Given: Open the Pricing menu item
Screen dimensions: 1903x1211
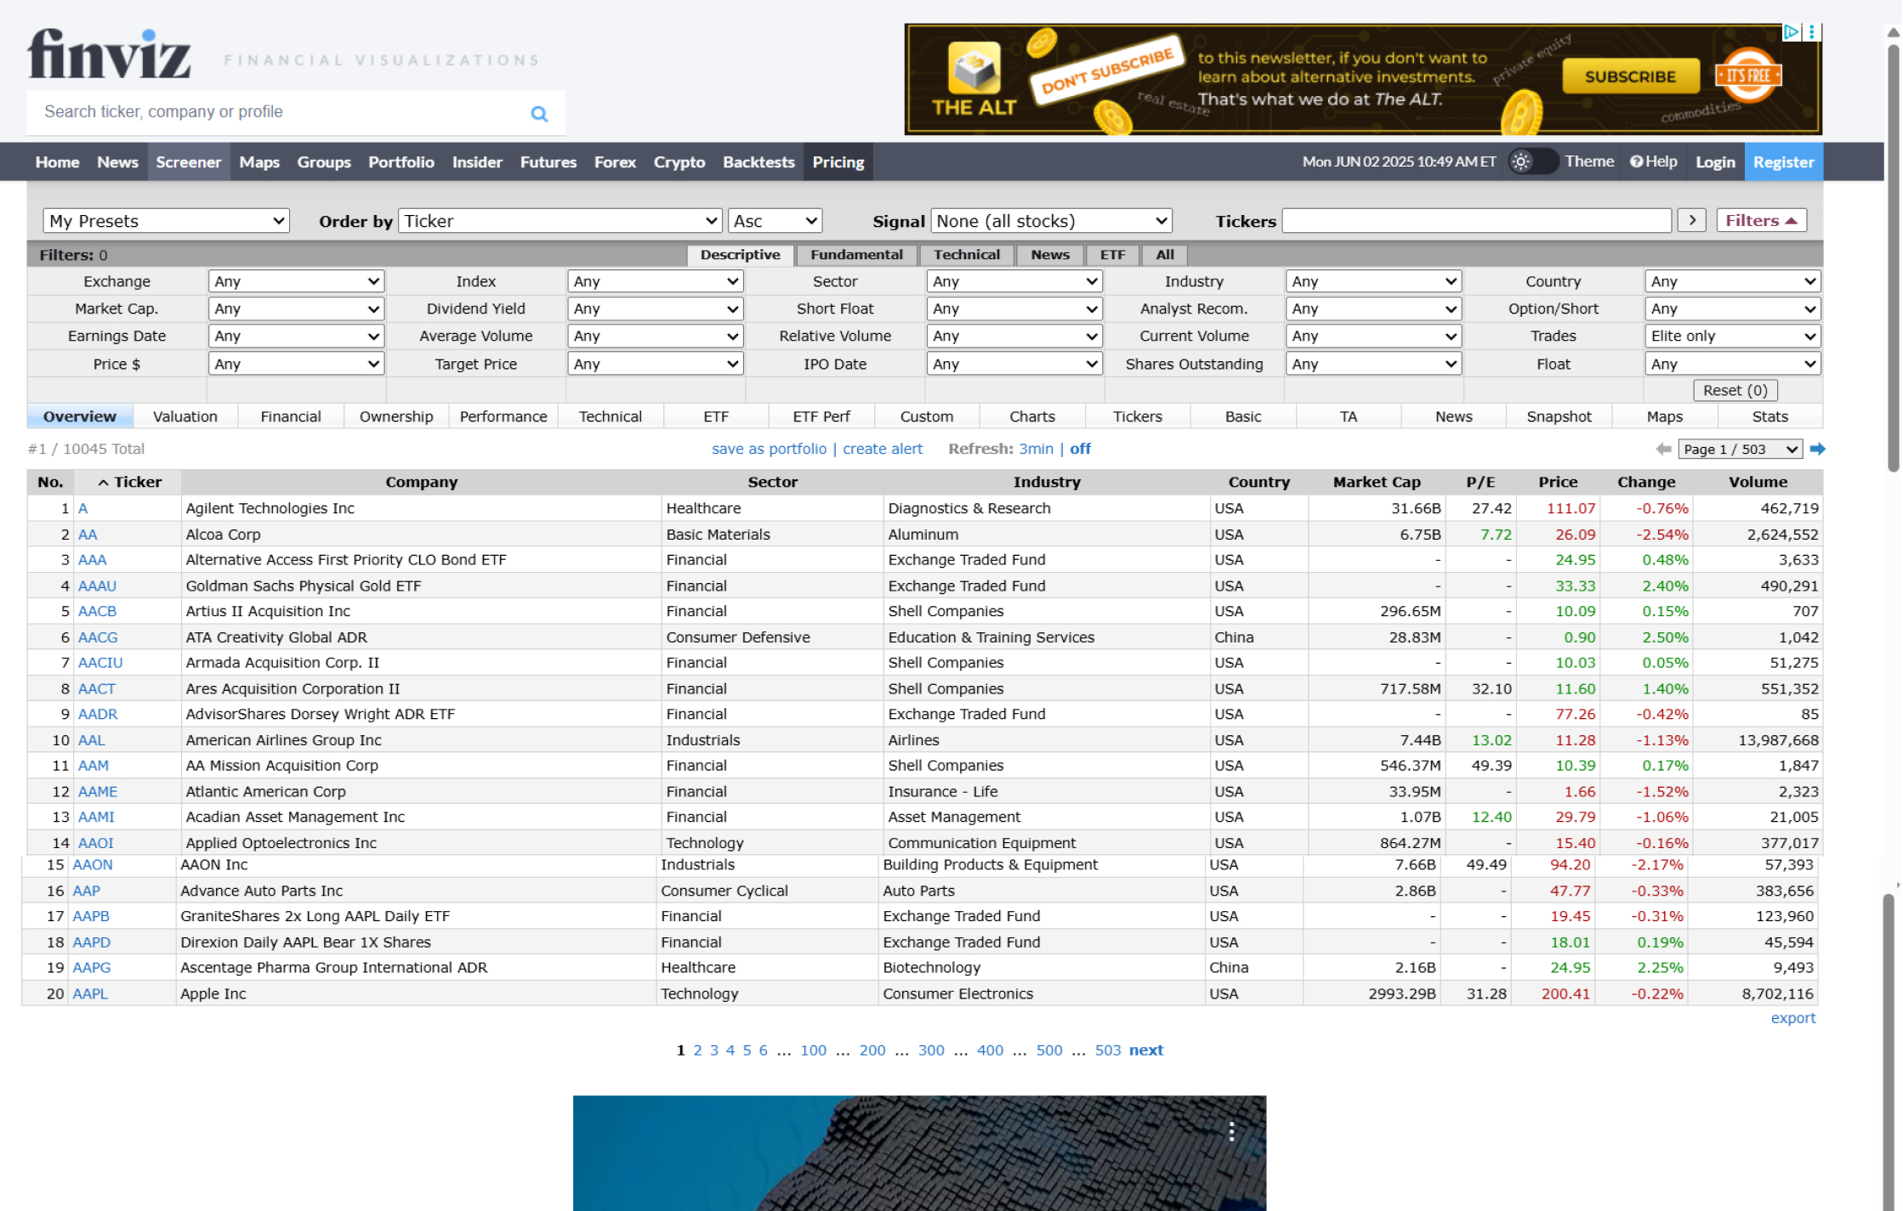Looking at the screenshot, I should click(x=838, y=161).
